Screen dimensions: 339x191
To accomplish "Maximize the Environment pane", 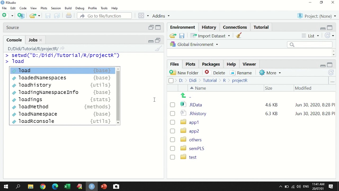I will click(x=330, y=28).
